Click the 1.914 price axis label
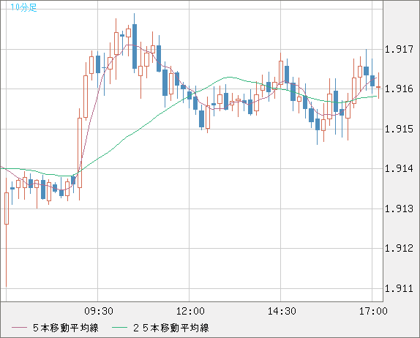 tap(399, 168)
